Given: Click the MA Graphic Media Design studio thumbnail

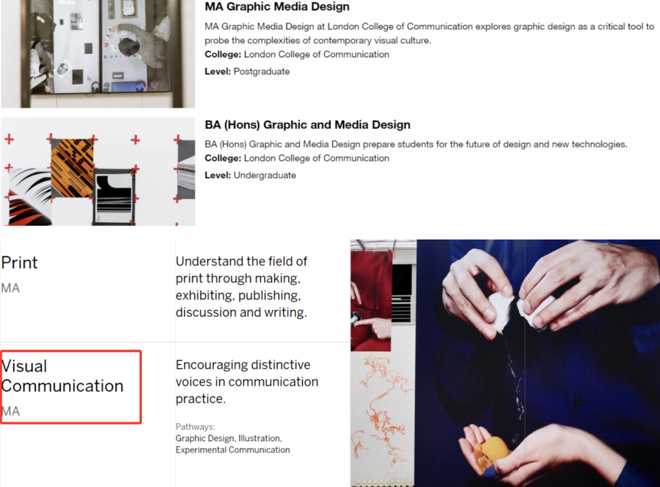Looking at the screenshot, I should 98,53.
